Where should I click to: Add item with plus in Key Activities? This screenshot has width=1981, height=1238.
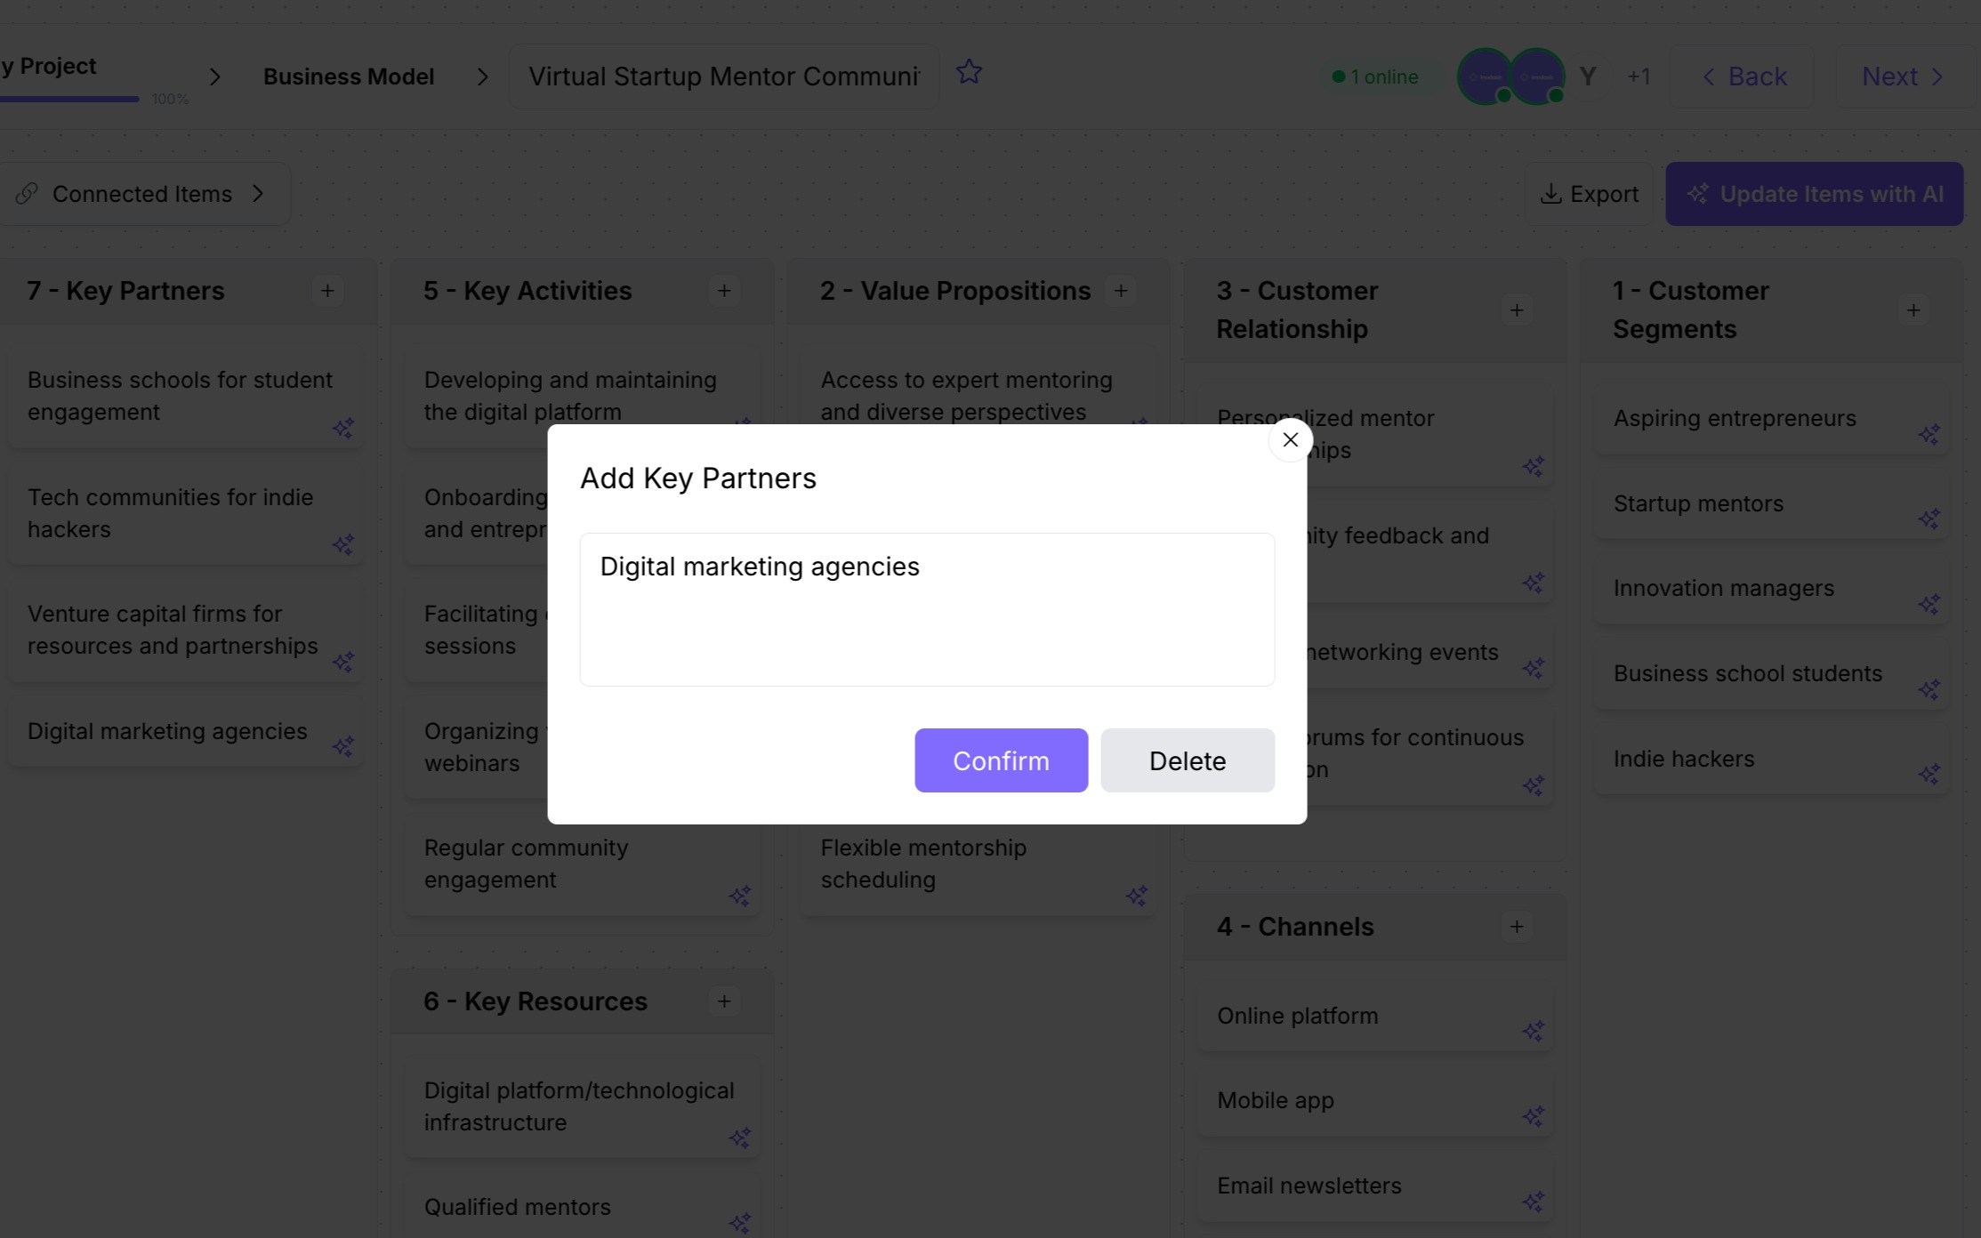[x=724, y=291]
